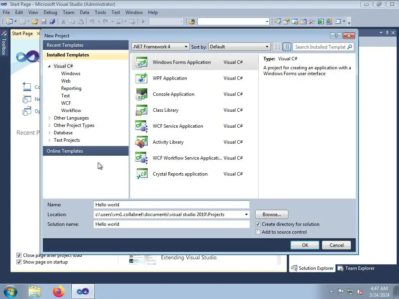Click the New Project toolbar icon
The width and height of the screenshot is (399, 299).
9,22
